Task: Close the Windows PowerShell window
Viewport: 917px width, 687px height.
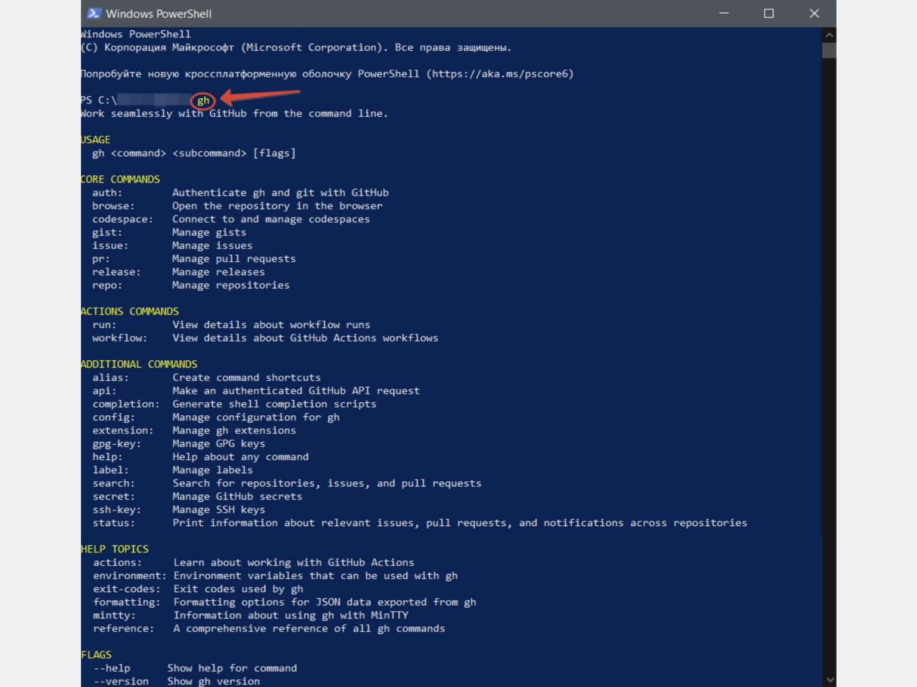Action: pyautogui.click(x=814, y=13)
